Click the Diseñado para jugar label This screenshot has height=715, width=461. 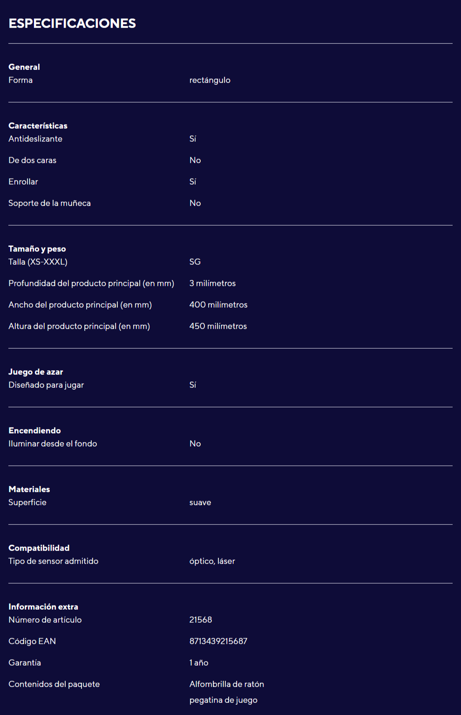click(x=46, y=385)
